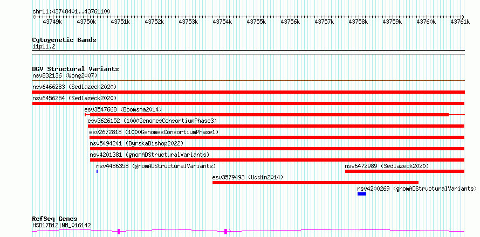Select the 11p11.2 cytogenetic band label

click(44, 46)
